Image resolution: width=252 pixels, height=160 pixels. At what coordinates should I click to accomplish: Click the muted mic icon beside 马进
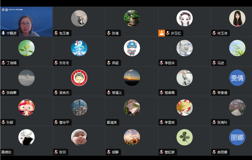coord(214,63)
